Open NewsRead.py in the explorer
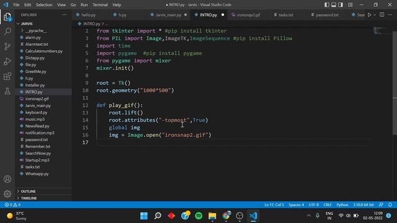Screen dimensions: 397x223 tap(37, 126)
